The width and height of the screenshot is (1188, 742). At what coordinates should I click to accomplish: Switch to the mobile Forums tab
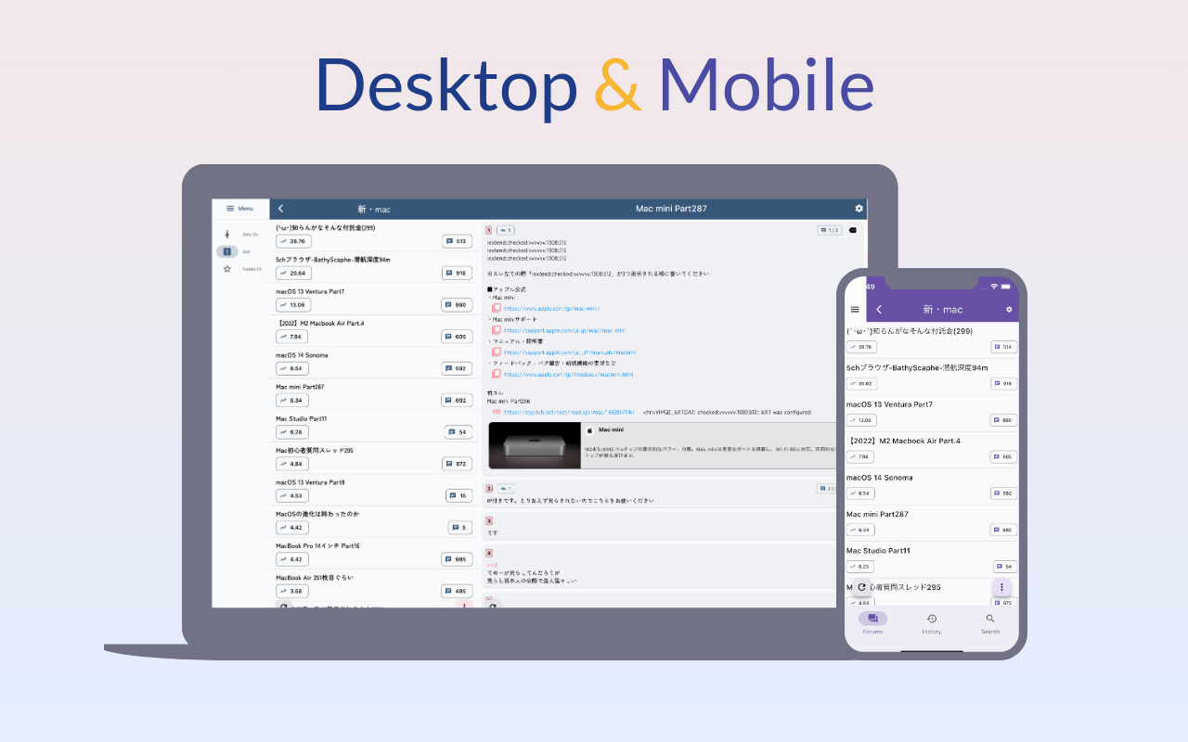[872, 622]
